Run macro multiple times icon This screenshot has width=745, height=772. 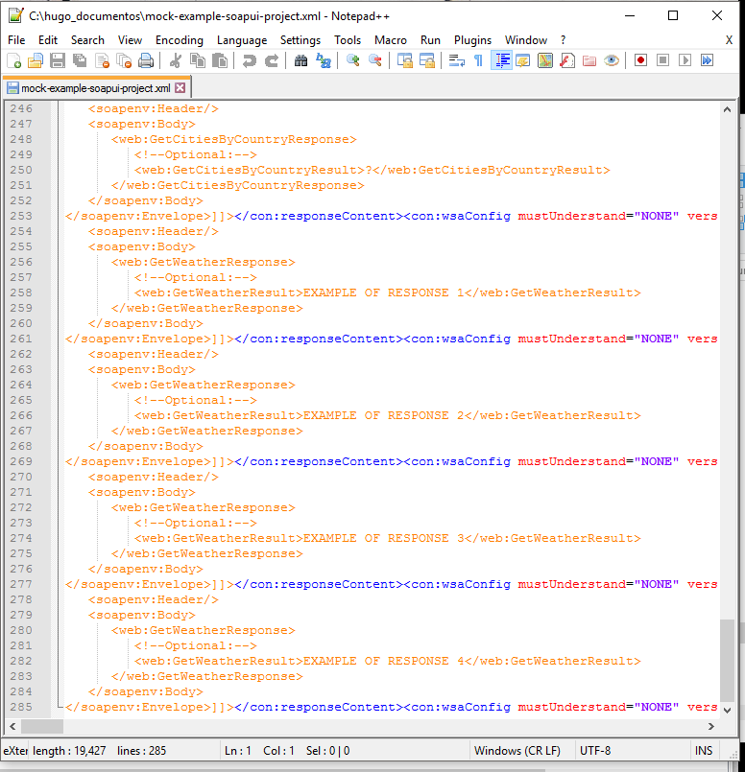click(x=707, y=60)
